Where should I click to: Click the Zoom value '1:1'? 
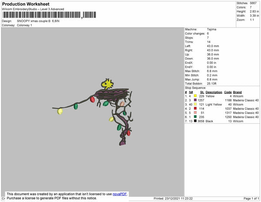click(252, 20)
